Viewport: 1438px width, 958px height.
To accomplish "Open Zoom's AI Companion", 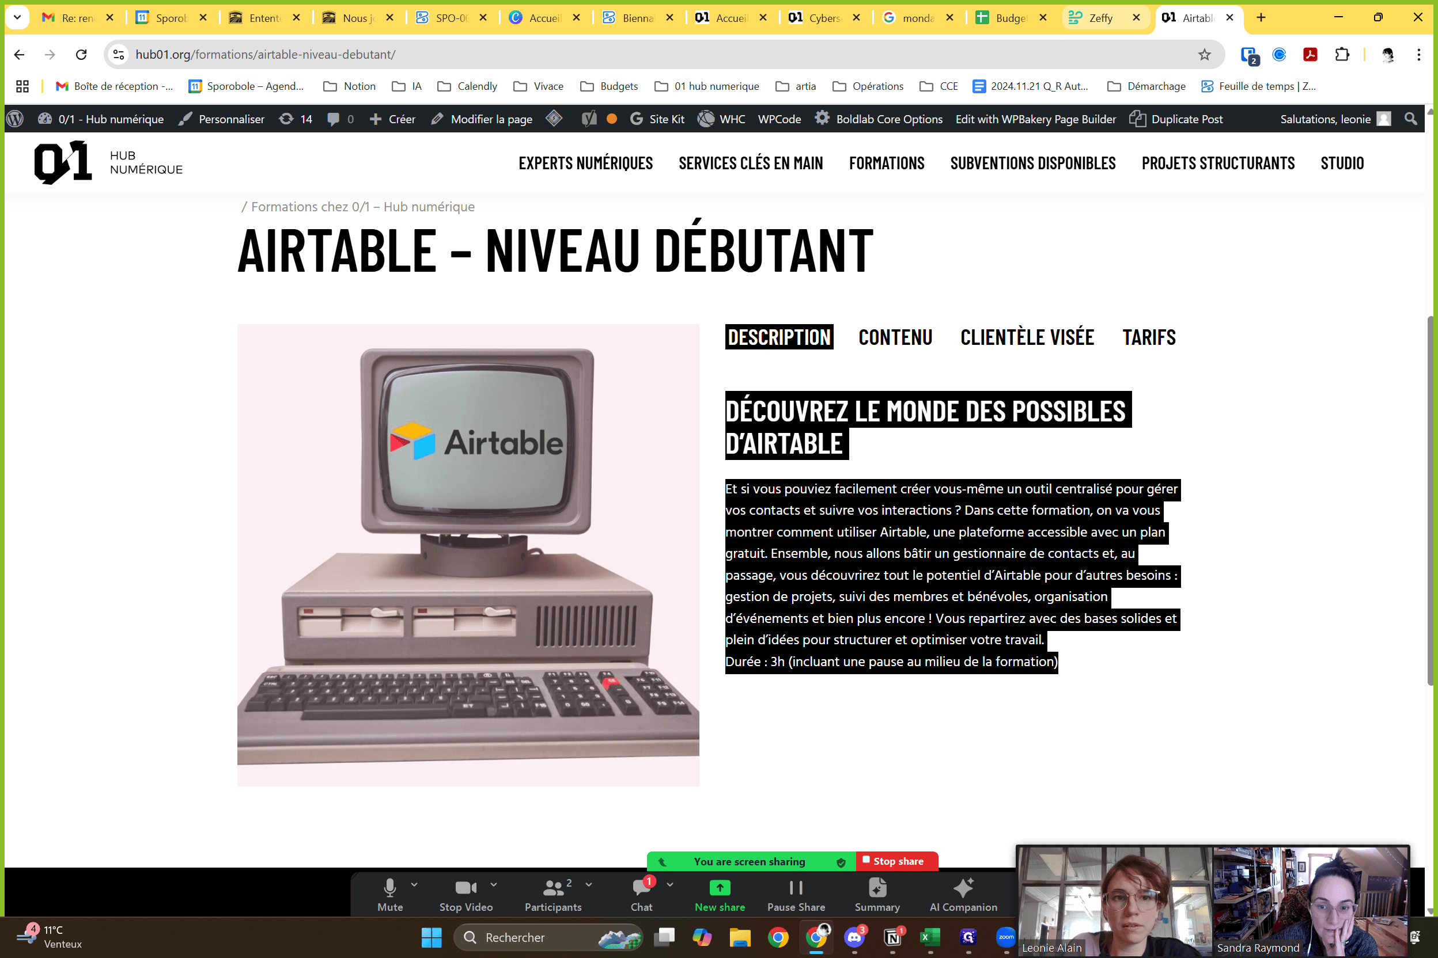I will [x=963, y=895].
